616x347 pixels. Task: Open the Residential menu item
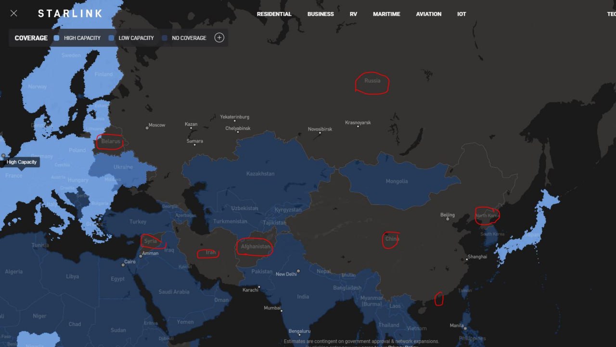[274, 14]
